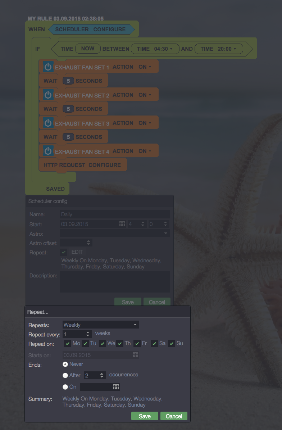Select the After occurrences radio button

pos(65,375)
